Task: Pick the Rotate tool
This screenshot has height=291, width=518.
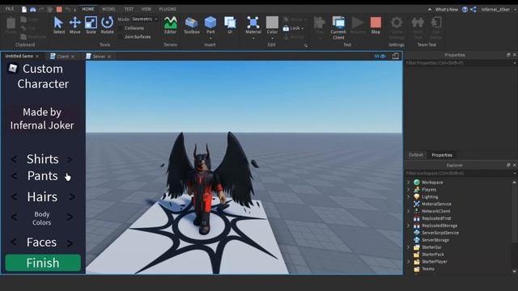Action: tap(107, 25)
